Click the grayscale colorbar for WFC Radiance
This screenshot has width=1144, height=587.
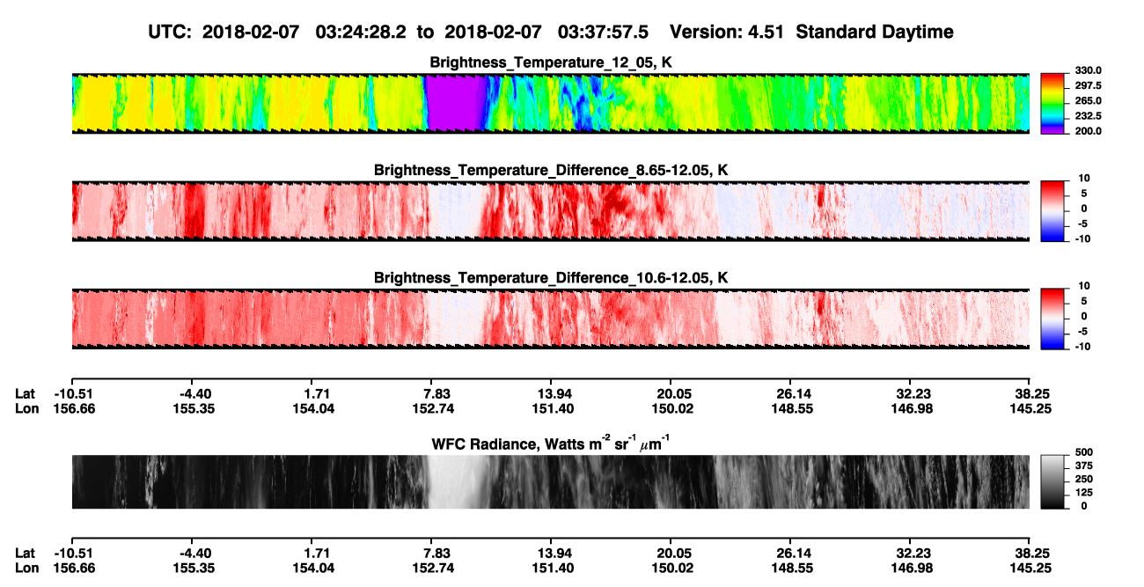point(1052,481)
